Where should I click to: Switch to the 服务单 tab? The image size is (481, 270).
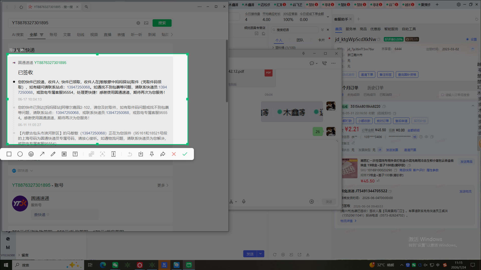click(x=351, y=29)
